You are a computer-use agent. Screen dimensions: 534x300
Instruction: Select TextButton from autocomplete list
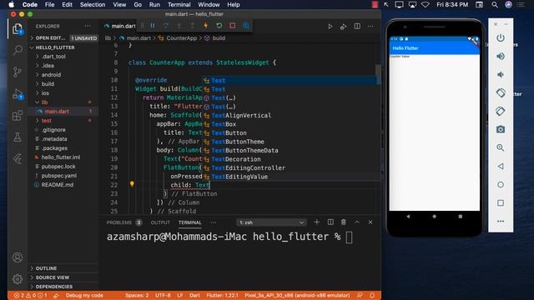[291, 133]
